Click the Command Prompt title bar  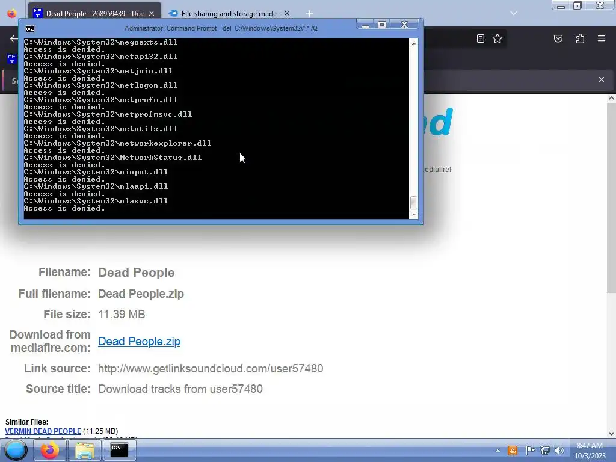click(221, 28)
